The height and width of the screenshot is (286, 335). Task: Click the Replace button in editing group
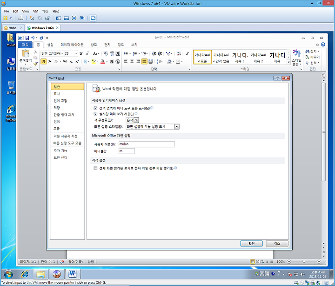pos(313,57)
